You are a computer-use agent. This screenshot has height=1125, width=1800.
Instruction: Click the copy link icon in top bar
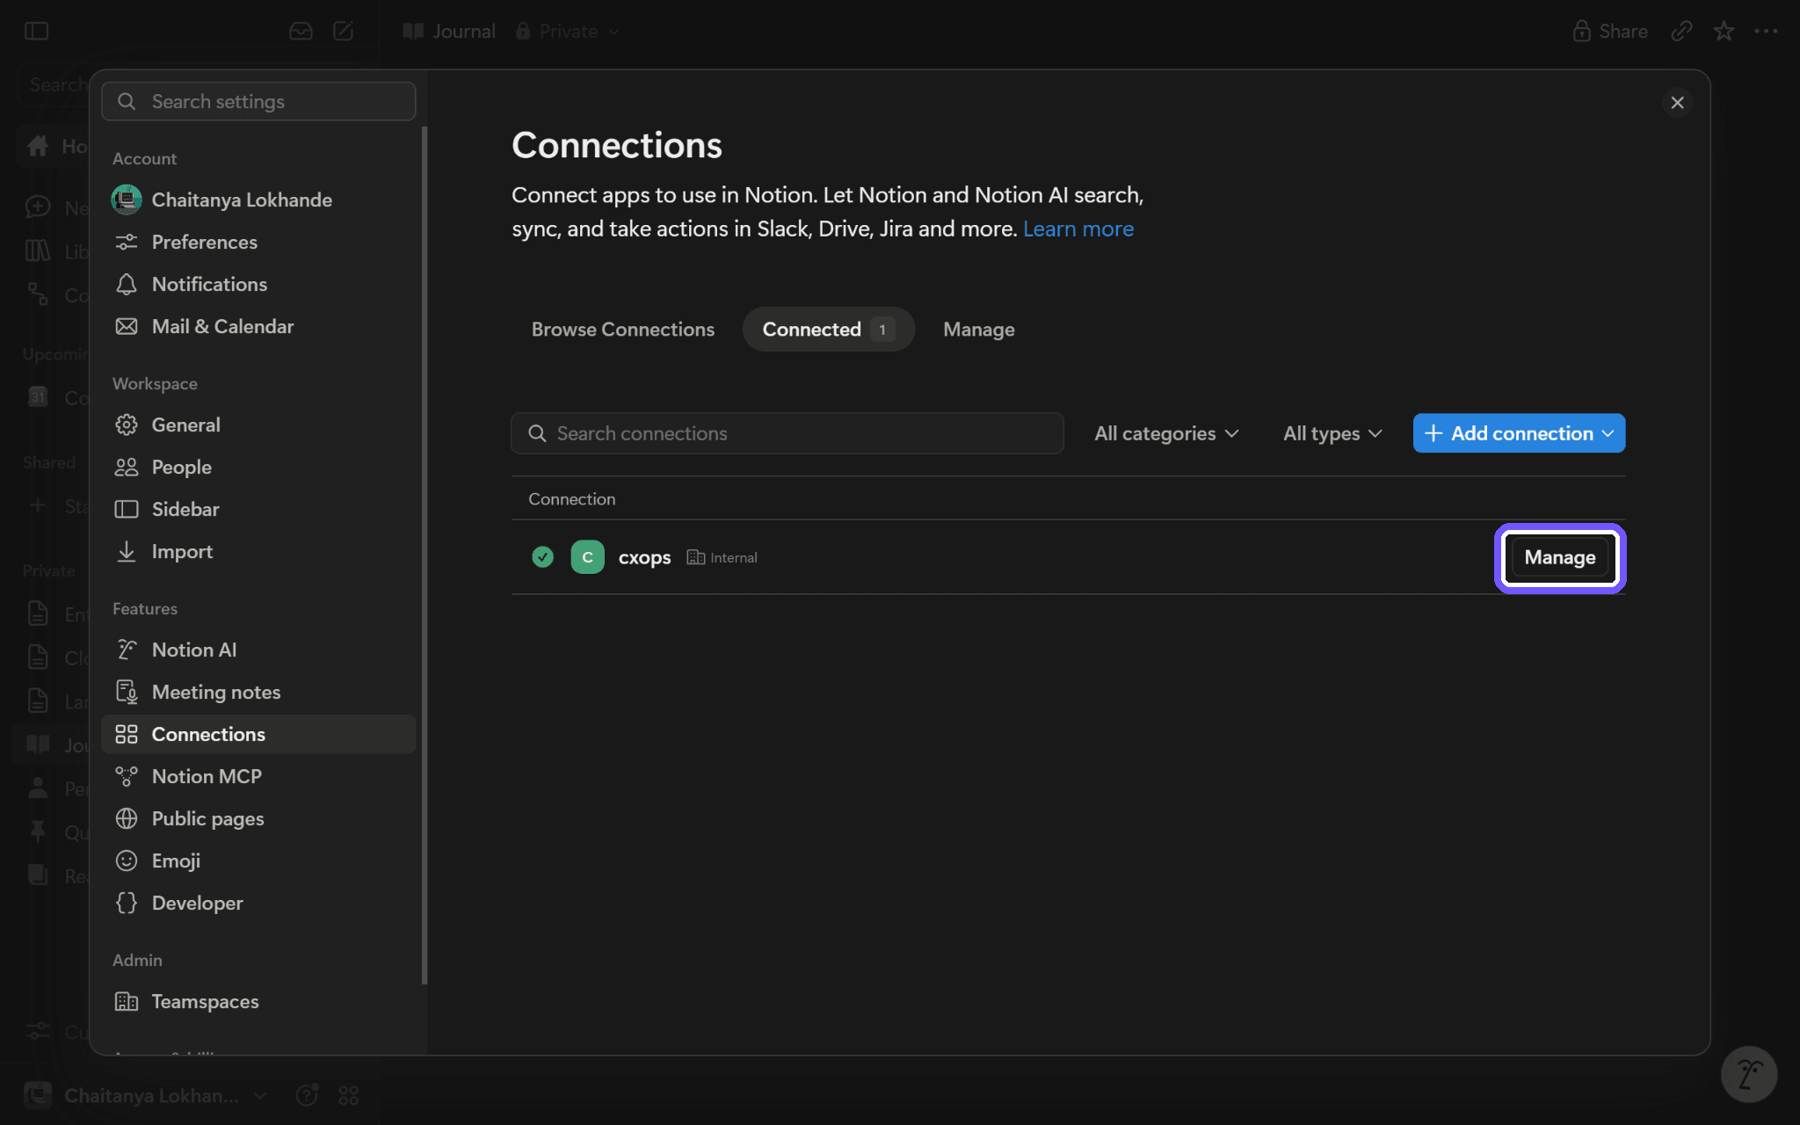click(x=1681, y=32)
